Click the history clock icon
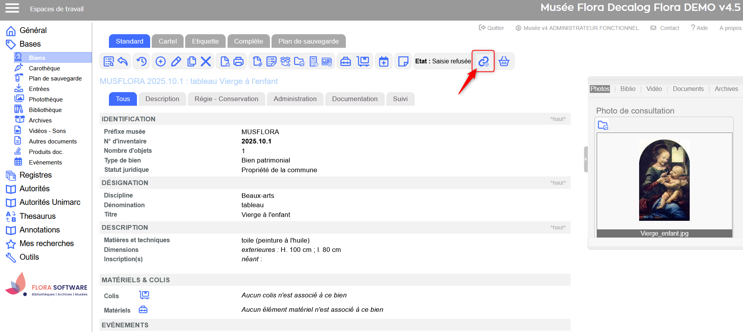 (142, 61)
